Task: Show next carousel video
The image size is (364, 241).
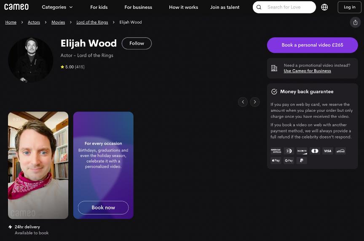Action: (x=255, y=102)
